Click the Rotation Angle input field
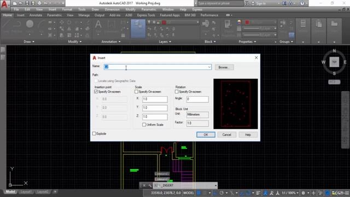 coord(197,99)
